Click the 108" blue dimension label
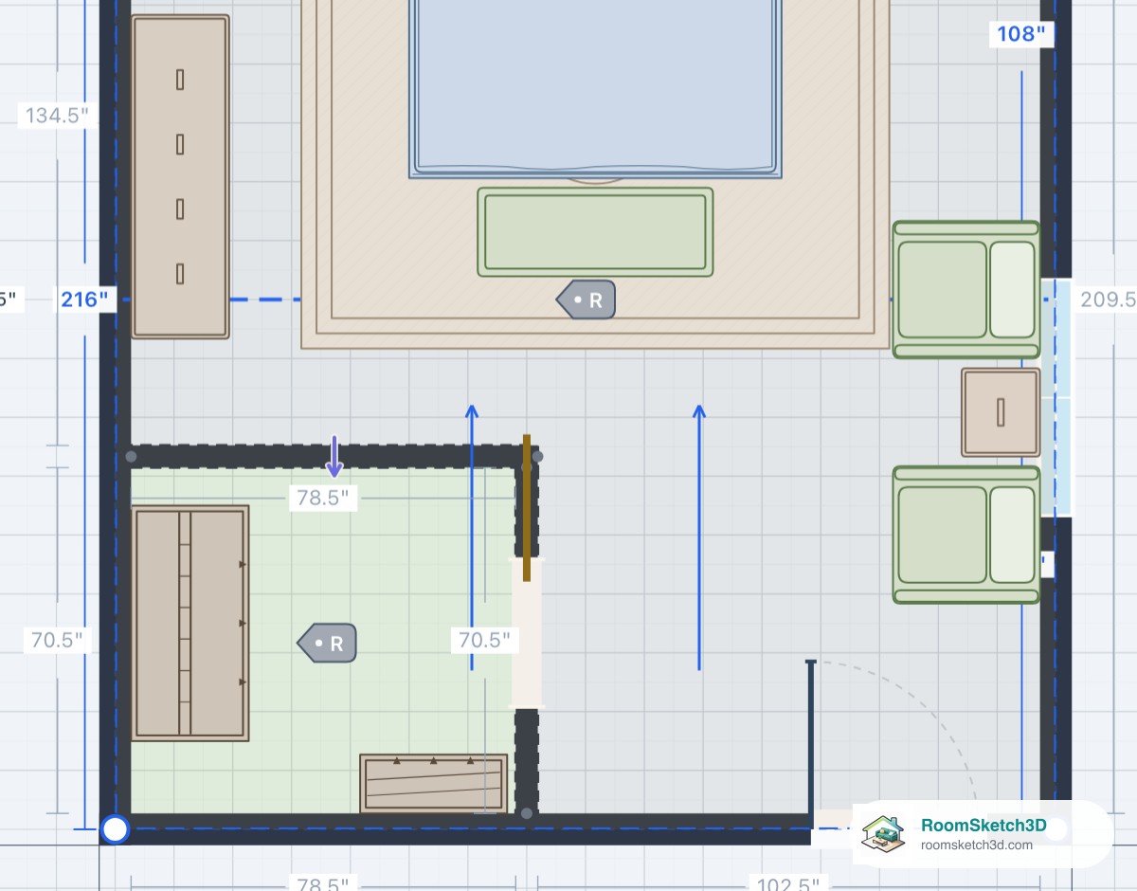 (x=1021, y=35)
